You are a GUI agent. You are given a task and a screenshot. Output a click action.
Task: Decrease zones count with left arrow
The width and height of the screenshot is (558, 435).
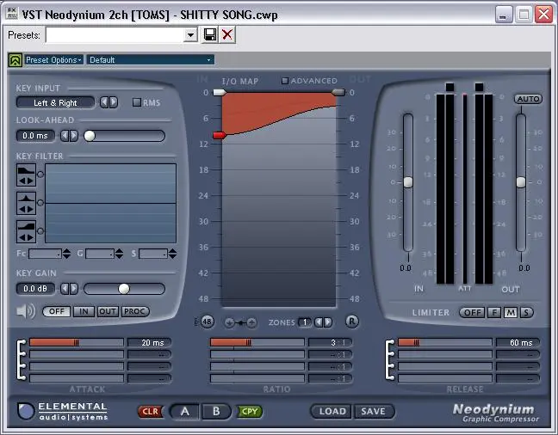(319, 322)
